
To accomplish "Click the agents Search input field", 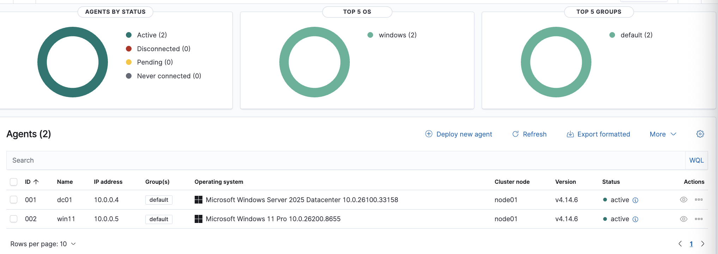I will 346,160.
